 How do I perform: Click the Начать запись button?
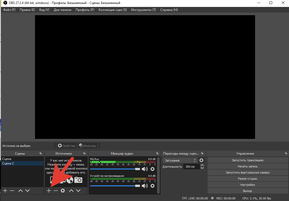click(x=248, y=166)
